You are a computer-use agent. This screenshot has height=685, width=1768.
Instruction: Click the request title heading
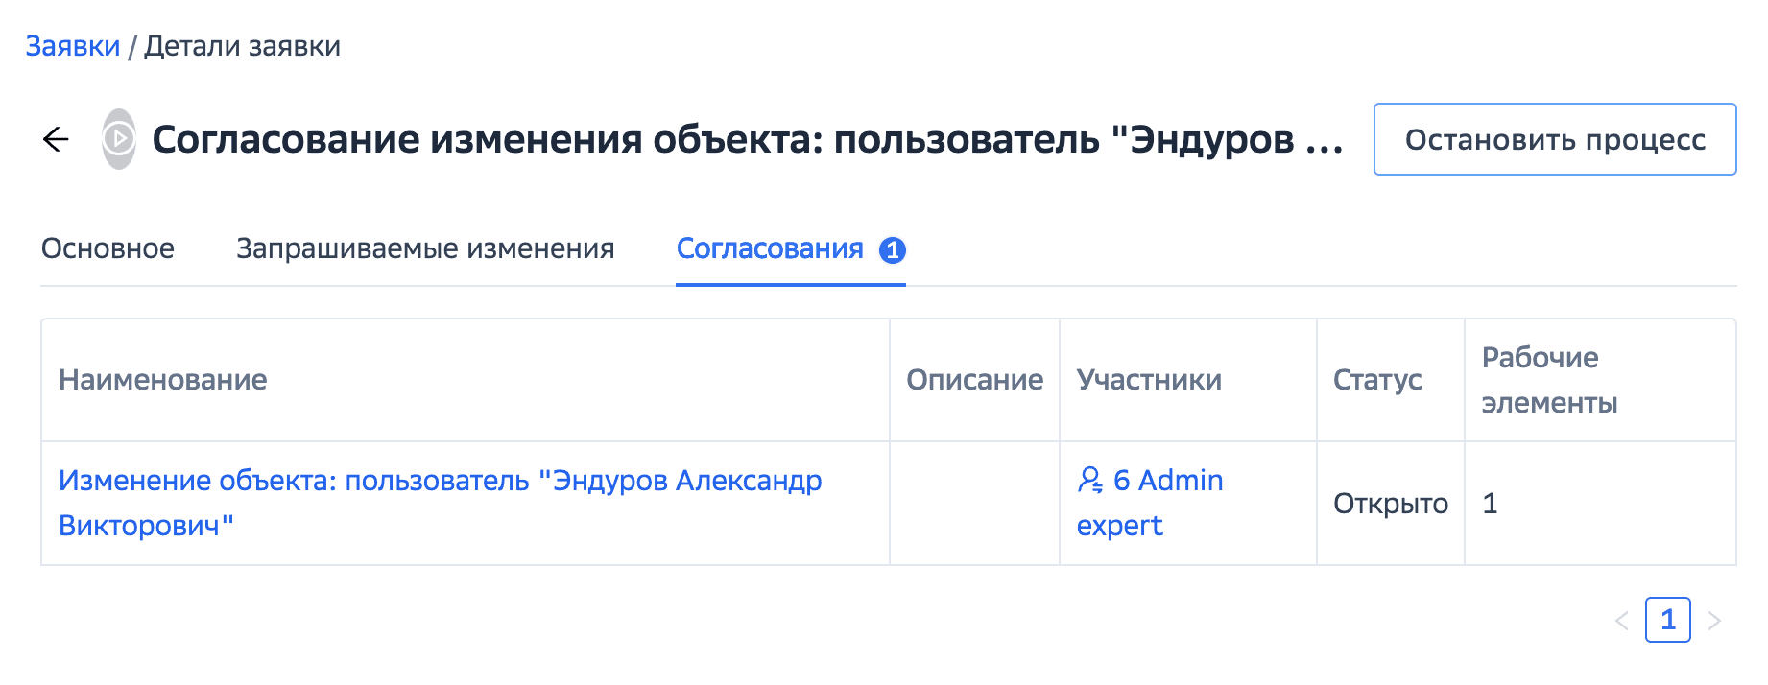pos(747,140)
